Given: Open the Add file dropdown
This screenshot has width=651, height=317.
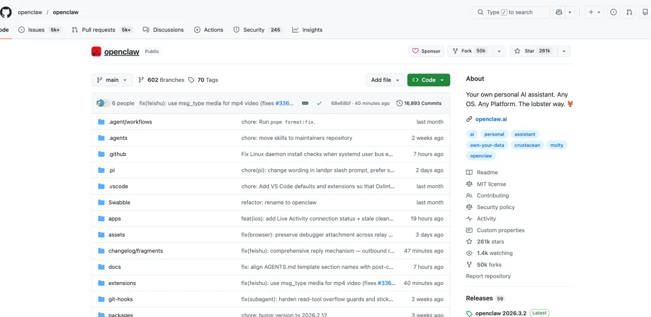Looking at the screenshot, I should (385, 80).
